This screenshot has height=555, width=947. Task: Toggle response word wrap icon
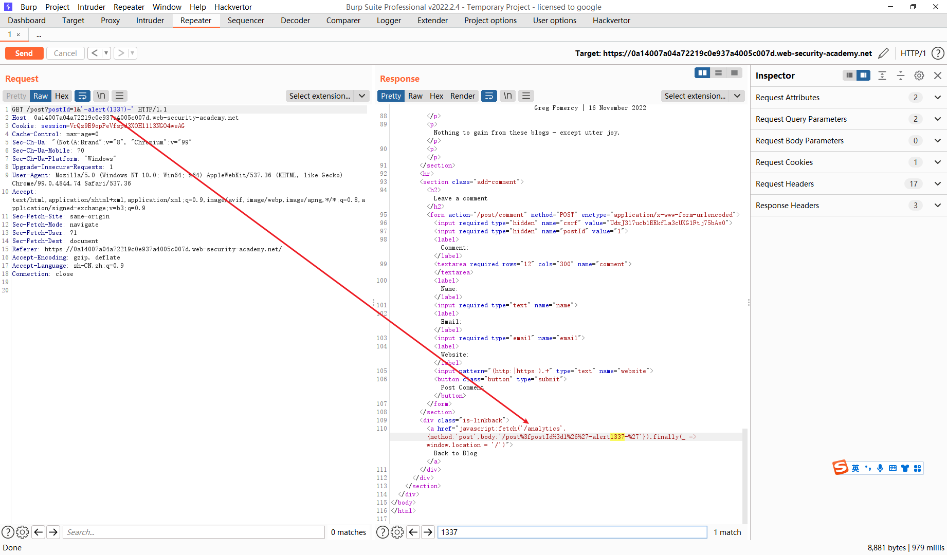489,96
